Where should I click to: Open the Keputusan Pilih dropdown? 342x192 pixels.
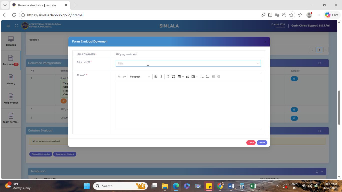188,63
